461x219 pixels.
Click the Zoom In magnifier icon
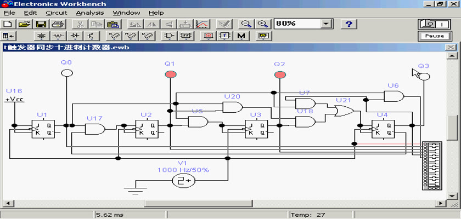[x=263, y=24]
